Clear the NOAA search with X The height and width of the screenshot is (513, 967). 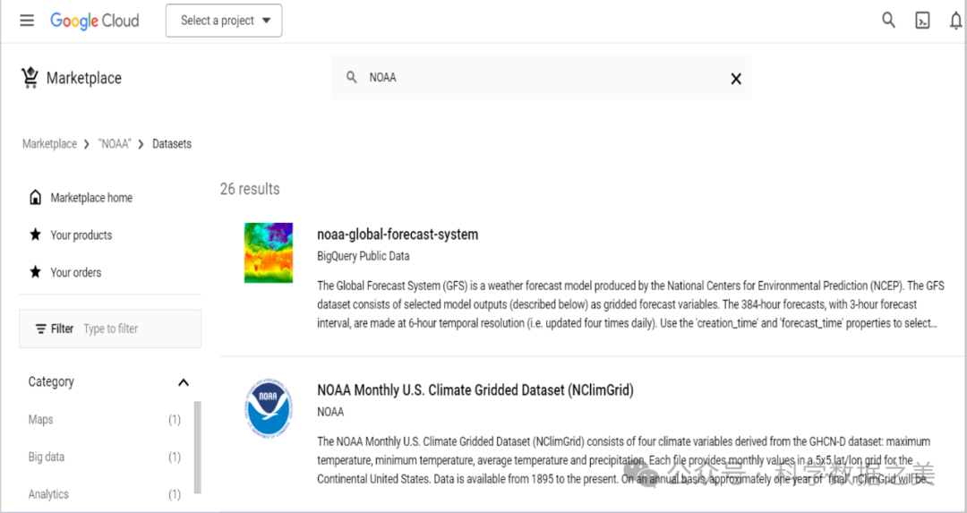click(736, 79)
